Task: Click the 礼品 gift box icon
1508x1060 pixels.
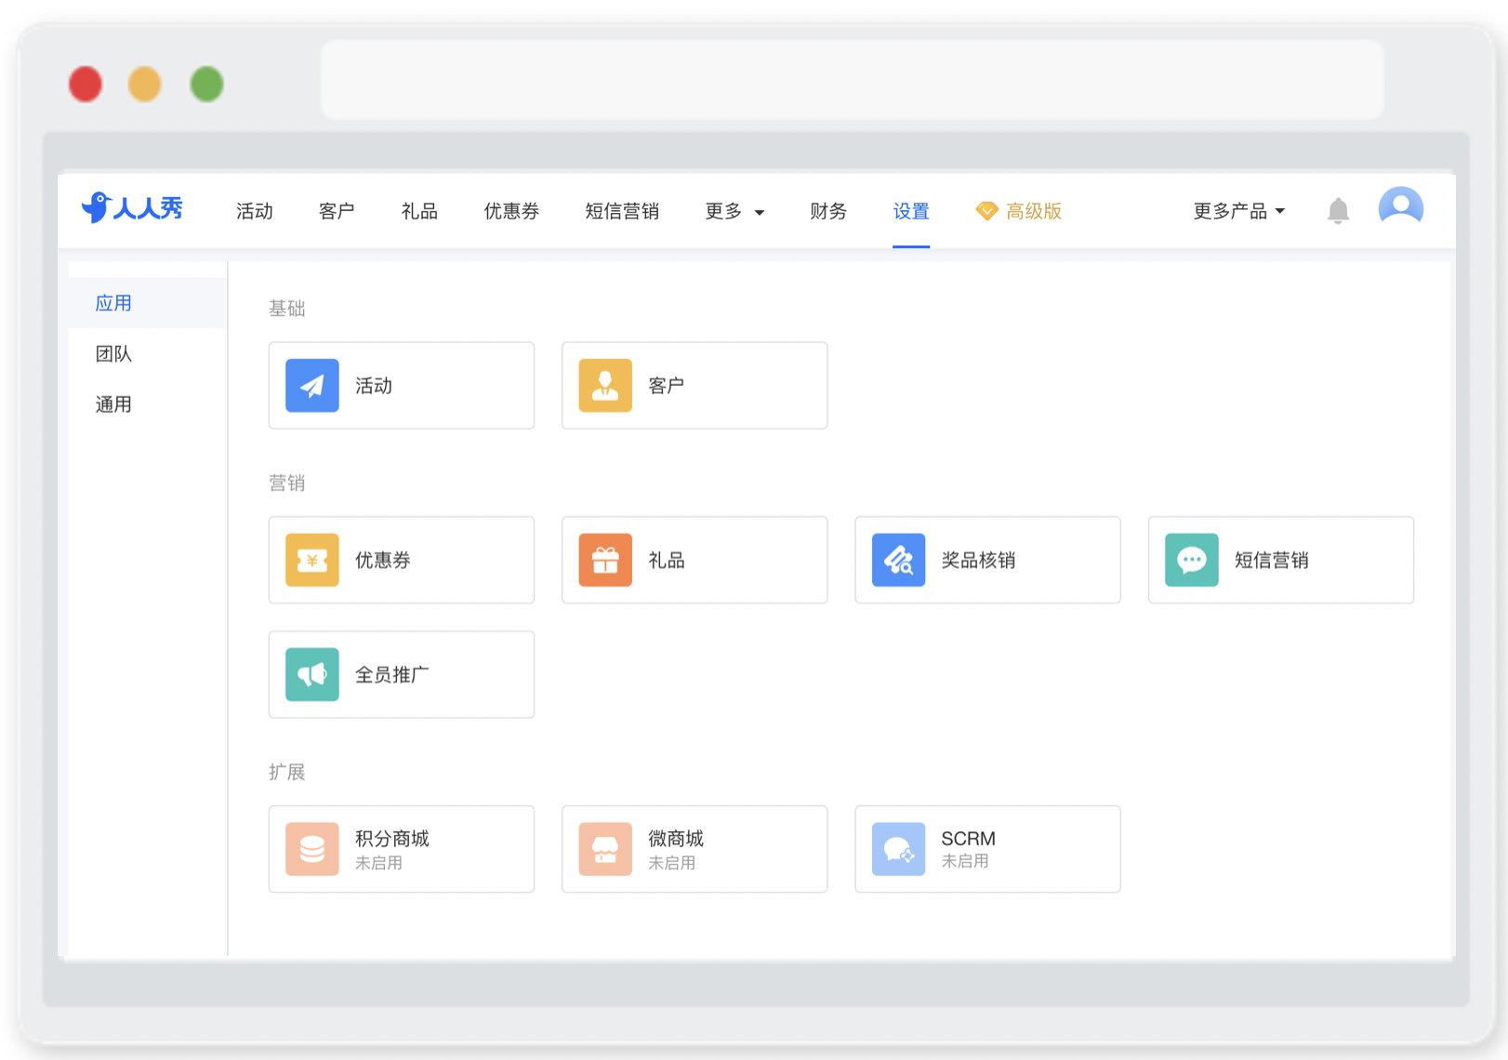Action: (x=605, y=560)
